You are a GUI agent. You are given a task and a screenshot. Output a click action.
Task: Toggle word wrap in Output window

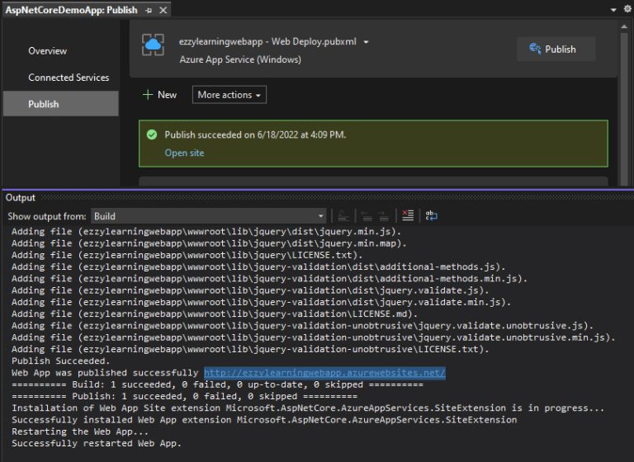[432, 216]
